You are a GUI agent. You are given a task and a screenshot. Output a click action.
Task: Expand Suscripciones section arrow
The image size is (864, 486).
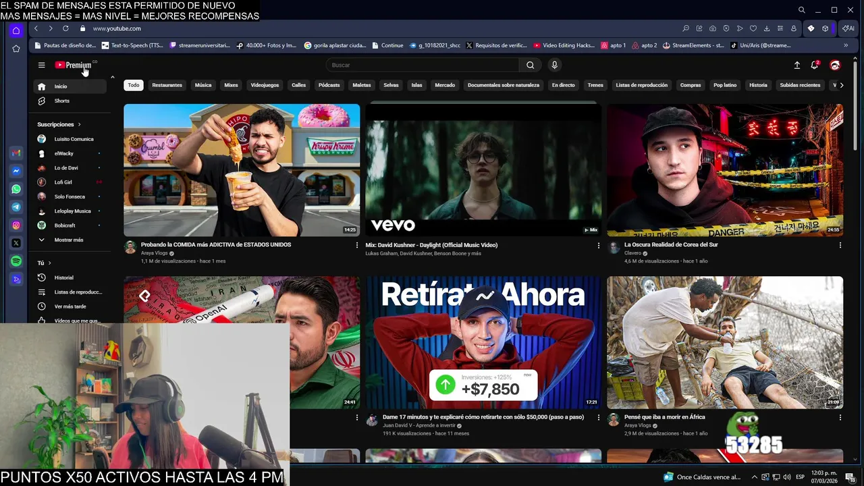point(79,124)
